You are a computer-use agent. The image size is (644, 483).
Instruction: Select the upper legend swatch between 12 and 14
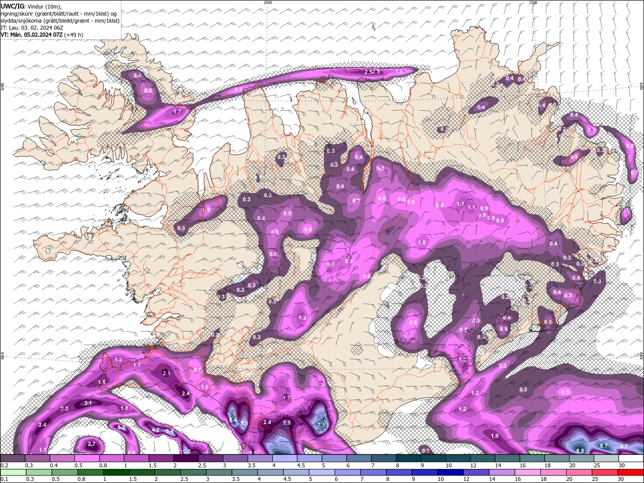[483, 458]
